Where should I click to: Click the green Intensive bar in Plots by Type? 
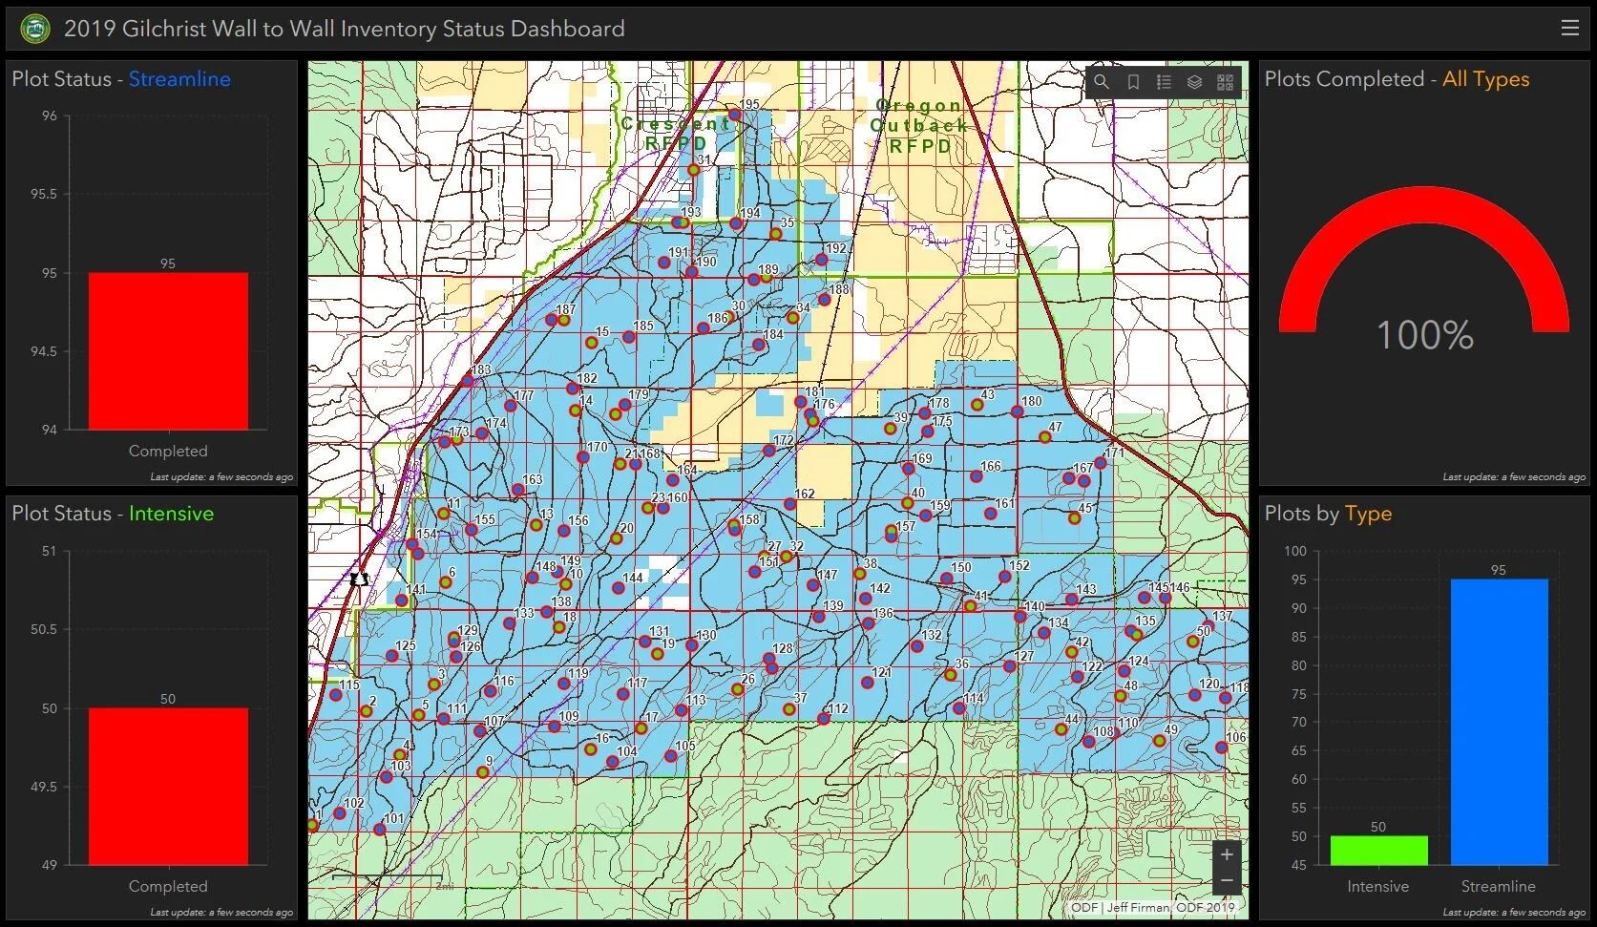click(1378, 851)
